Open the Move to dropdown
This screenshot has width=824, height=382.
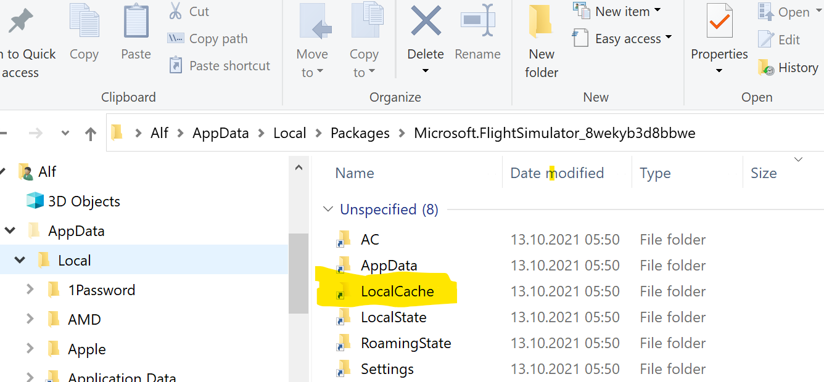click(312, 63)
